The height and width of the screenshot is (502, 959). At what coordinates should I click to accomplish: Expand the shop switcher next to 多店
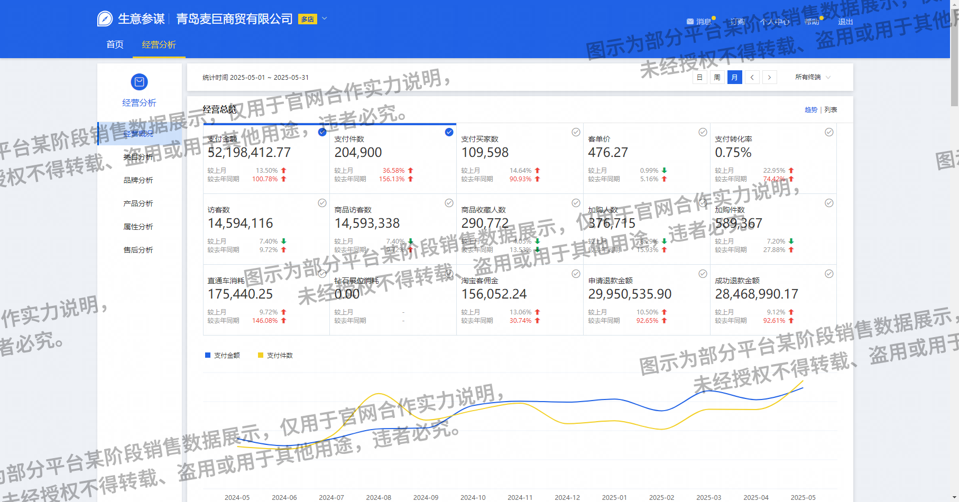click(x=325, y=18)
